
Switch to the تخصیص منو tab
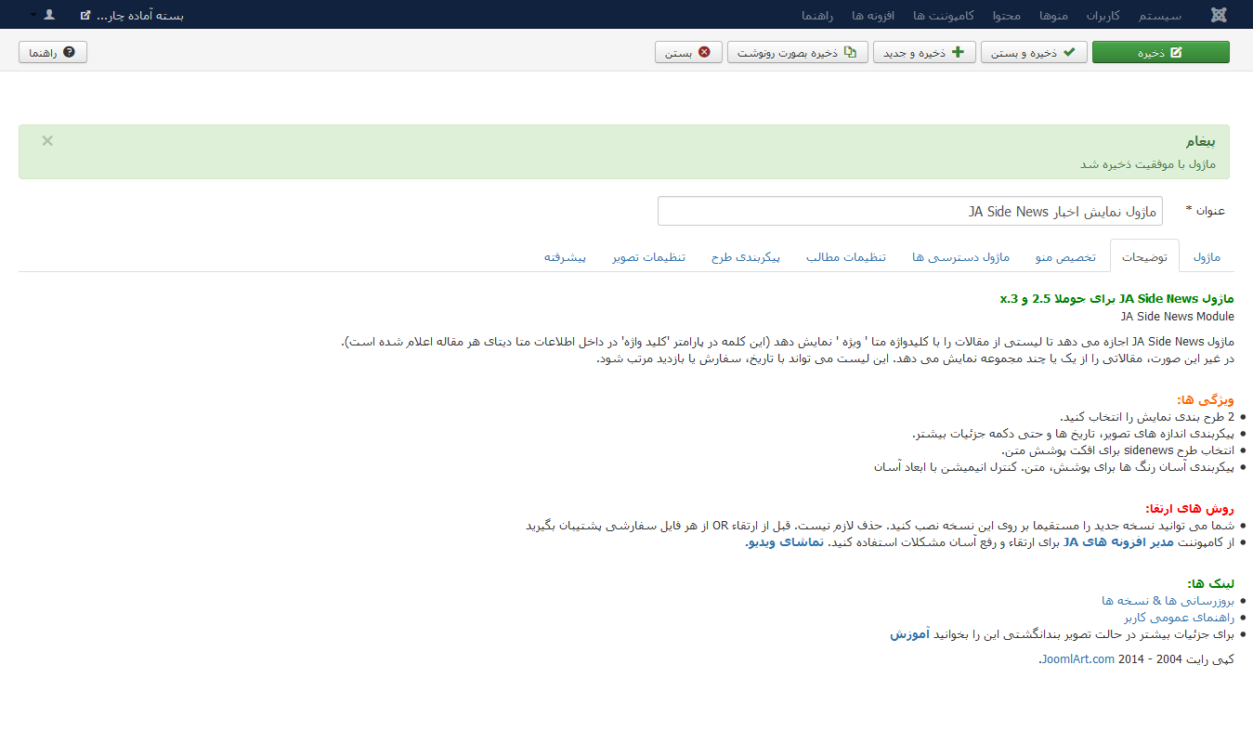click(x=1065, y=256)
